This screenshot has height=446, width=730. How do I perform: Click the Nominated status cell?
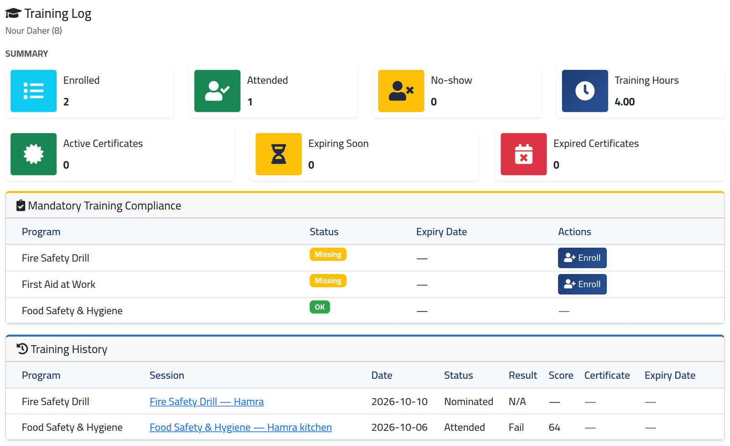click(469, 401)
